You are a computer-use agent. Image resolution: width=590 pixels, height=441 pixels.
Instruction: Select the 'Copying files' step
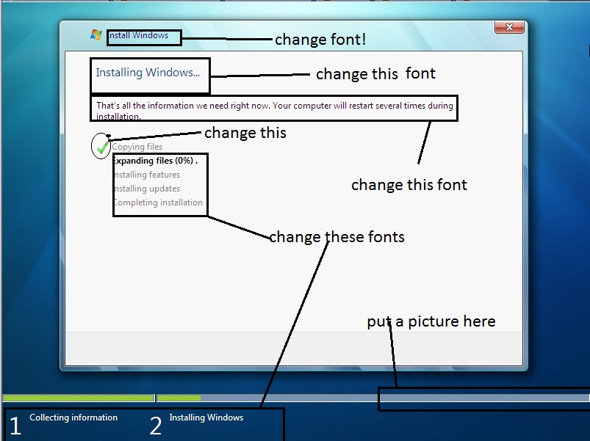[137, 147]
